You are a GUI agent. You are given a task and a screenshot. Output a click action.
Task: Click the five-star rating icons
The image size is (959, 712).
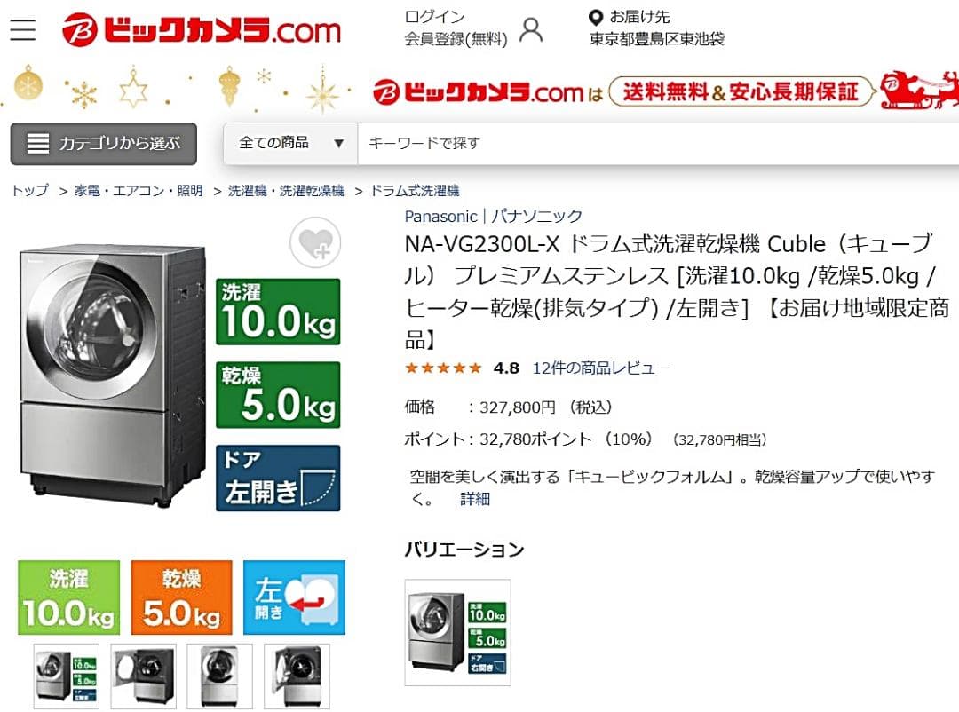pyautogui.click(x=443, y=368)
